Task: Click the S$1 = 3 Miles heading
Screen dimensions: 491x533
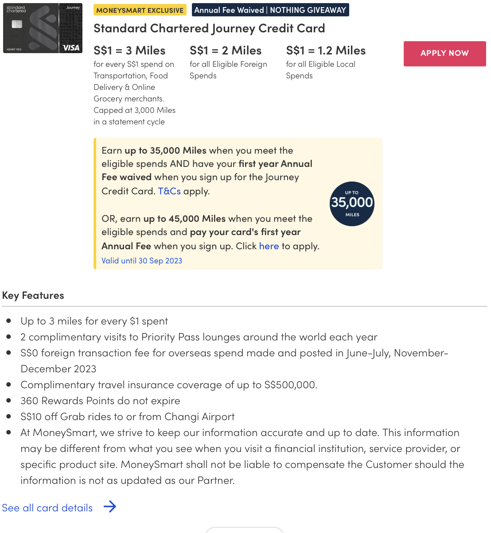Action: (x=129, y=50)
